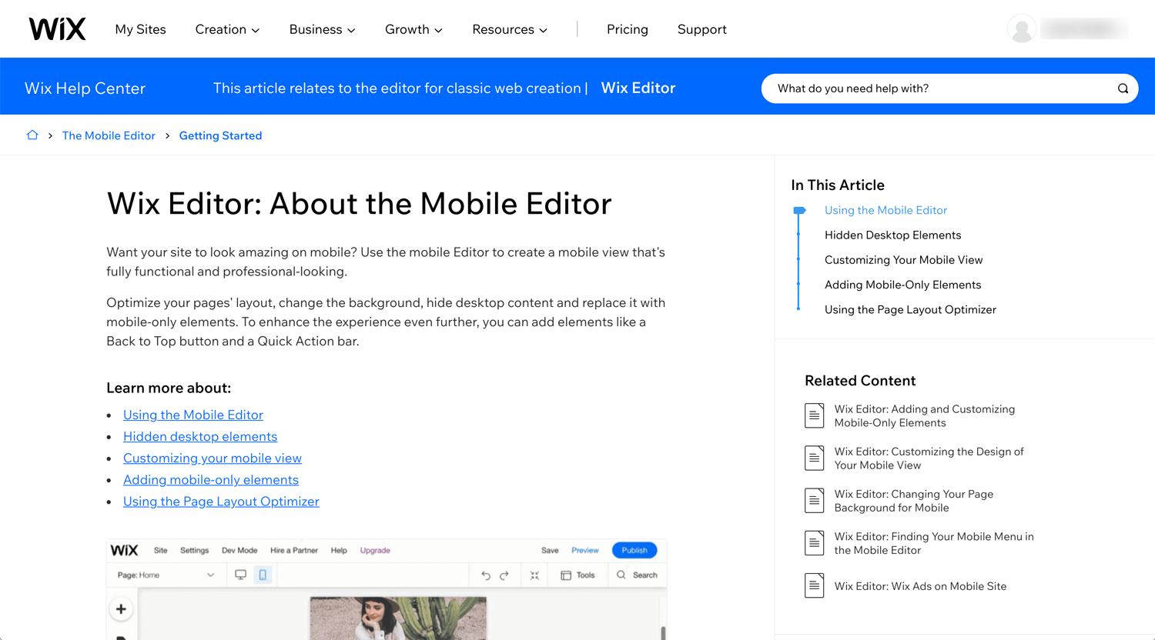Click the search magnifier icon
The width and height of the screenshot is (1155, 640).
1123,88
